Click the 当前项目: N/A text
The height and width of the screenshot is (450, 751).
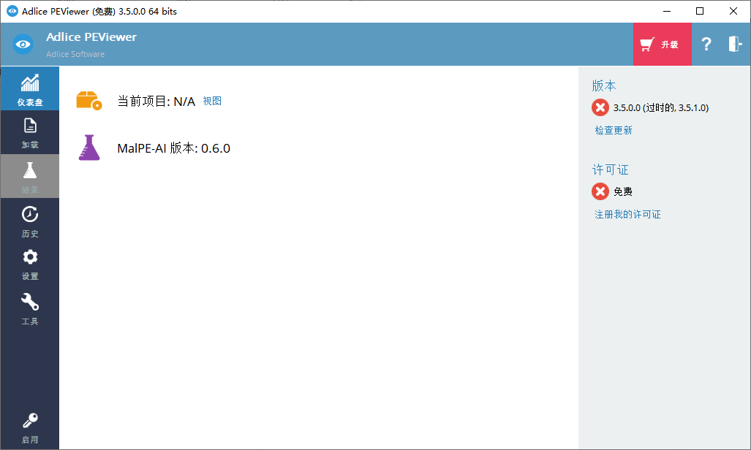point(156,102)
